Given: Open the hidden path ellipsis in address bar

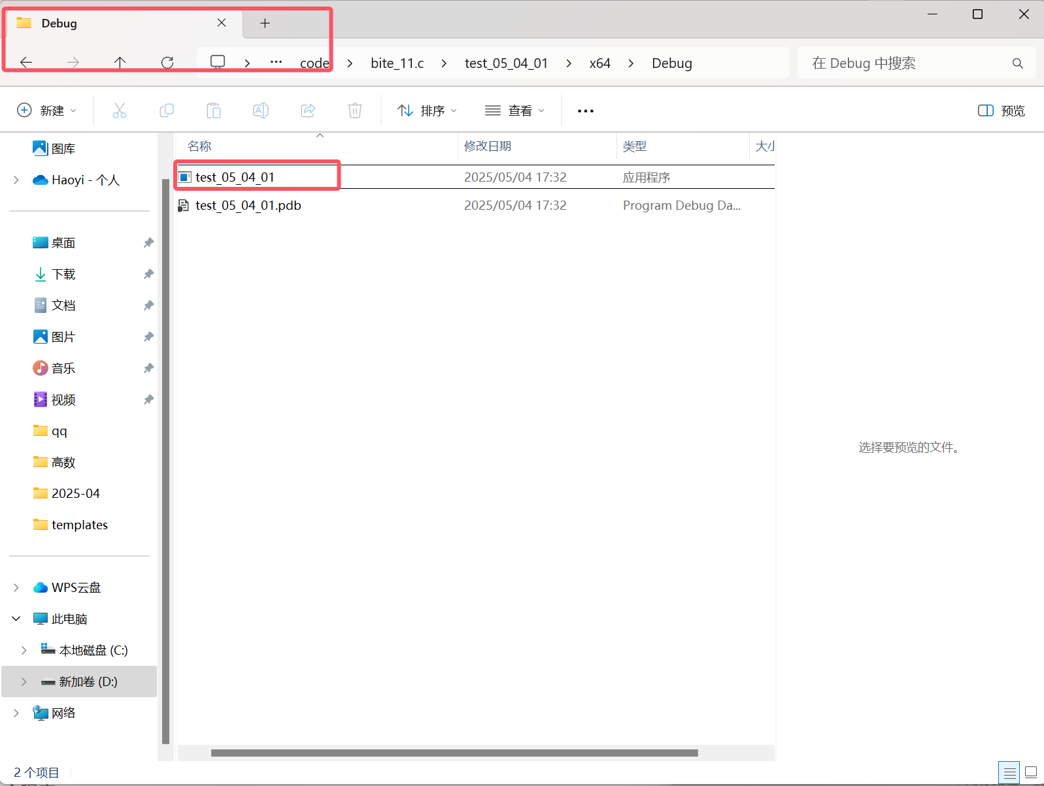Looking at the screenshot, I should click(276, 63).
